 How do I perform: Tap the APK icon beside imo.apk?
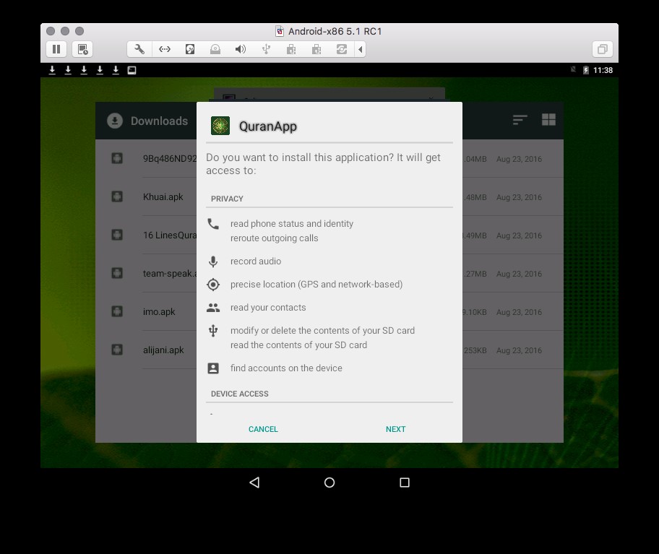click(117, 311)
